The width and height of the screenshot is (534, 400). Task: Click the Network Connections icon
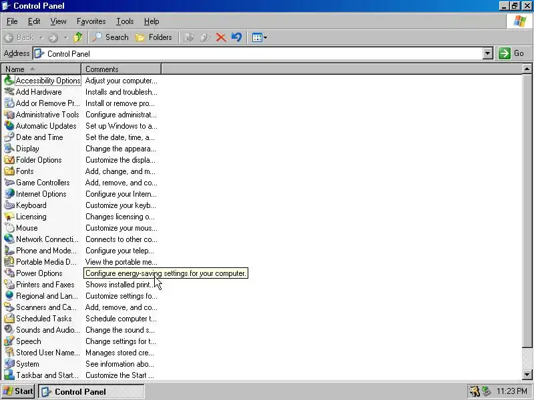9,239
